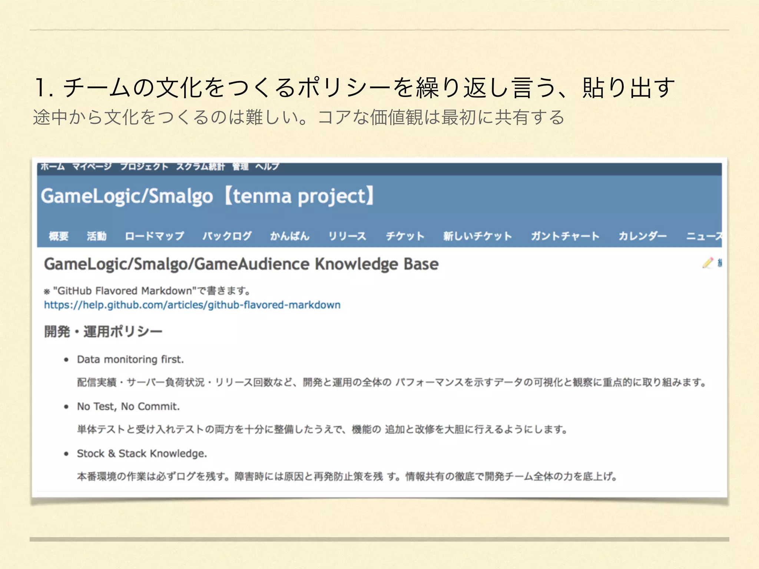Switch to the かんばん tab
This screenshot has height=569, width=759.
[290, 236]
